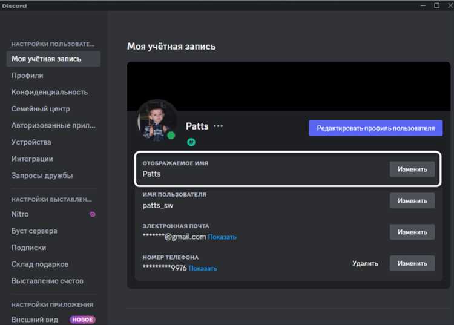Click Изменить for Номер телефона
The height and width of the screenshot is (325, 454).
pos(412,263)
